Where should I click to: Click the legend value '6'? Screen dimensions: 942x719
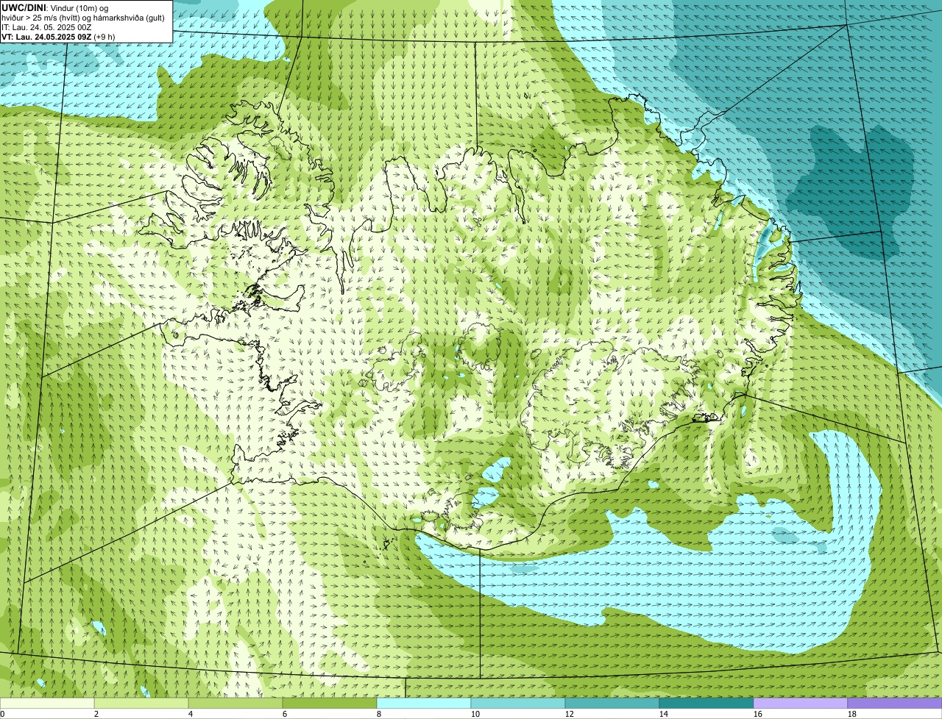285,714
